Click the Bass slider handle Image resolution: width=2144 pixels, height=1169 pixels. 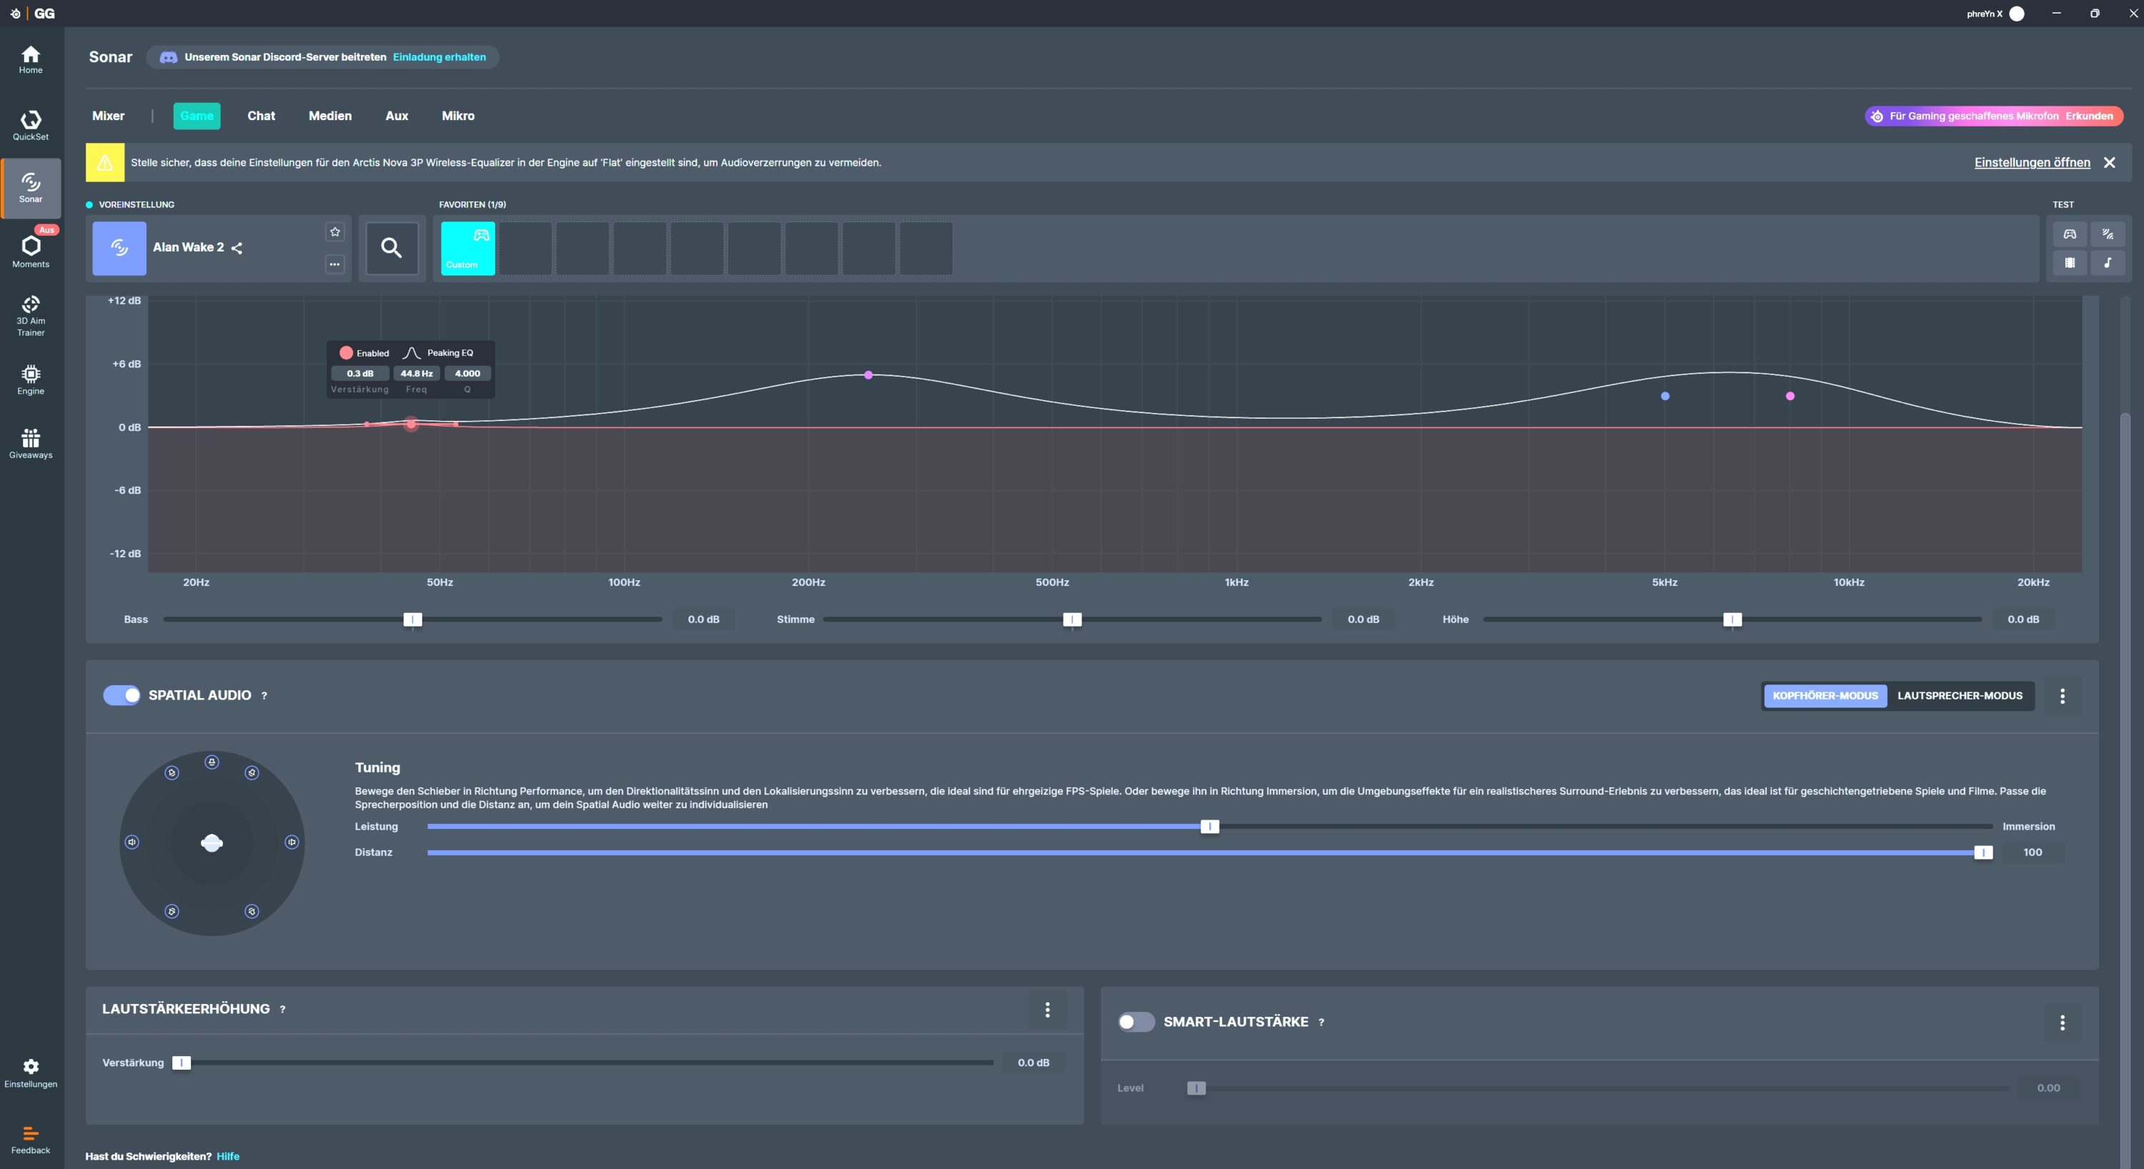click(412, 619)
